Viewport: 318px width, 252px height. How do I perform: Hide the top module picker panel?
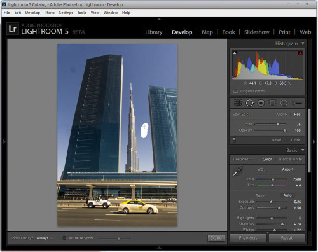point(159,19)
